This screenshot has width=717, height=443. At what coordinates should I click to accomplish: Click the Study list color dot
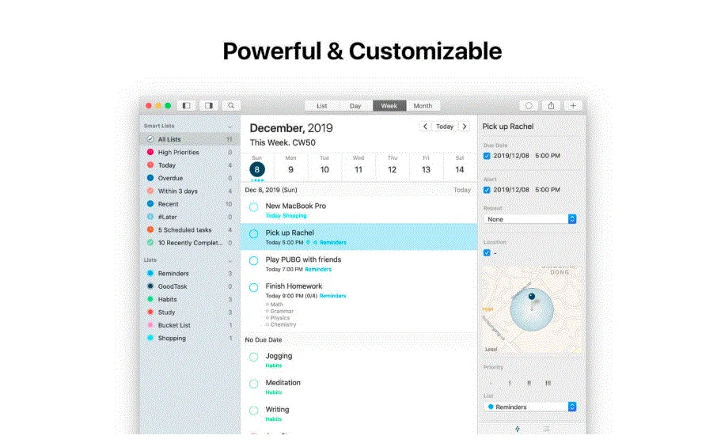click(150, 312)
